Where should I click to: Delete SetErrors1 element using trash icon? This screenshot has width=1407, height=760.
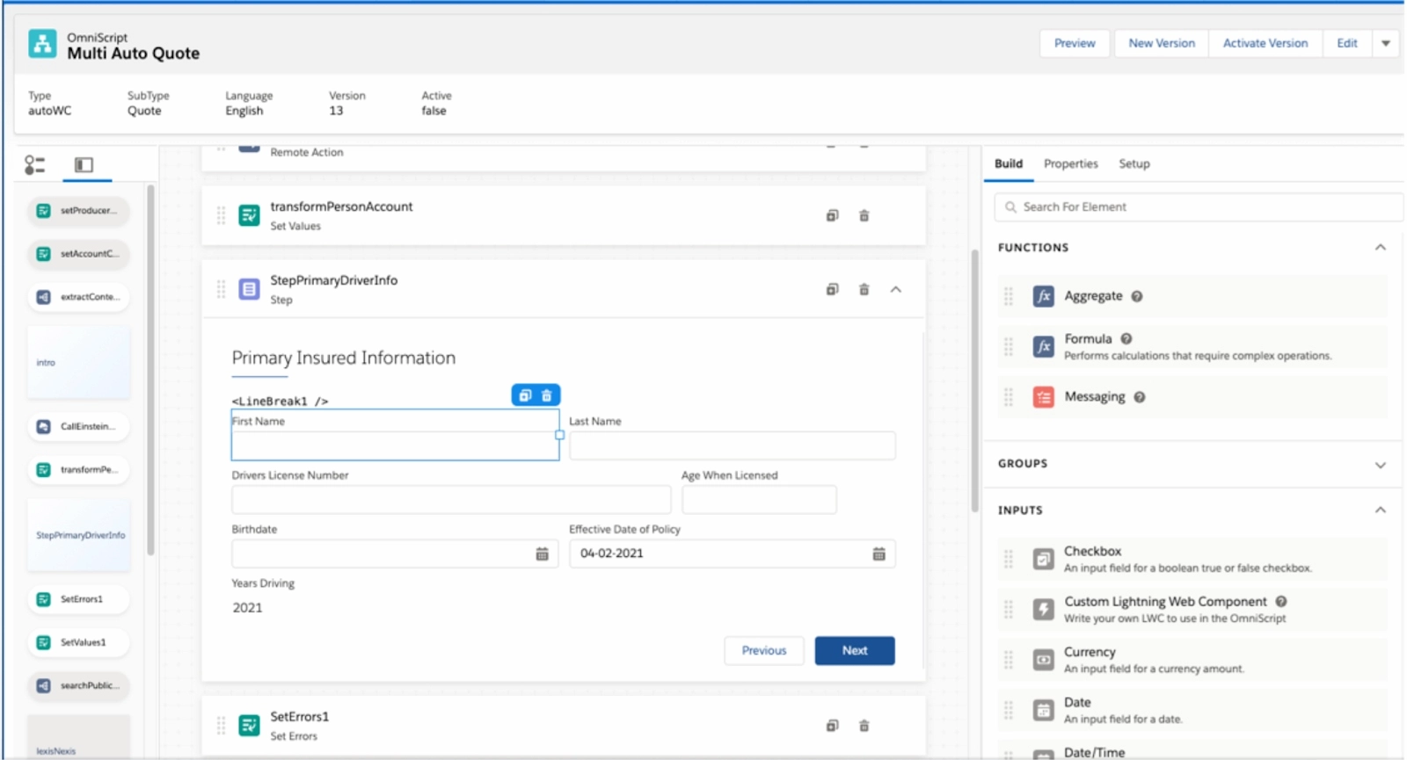(864, 726)
